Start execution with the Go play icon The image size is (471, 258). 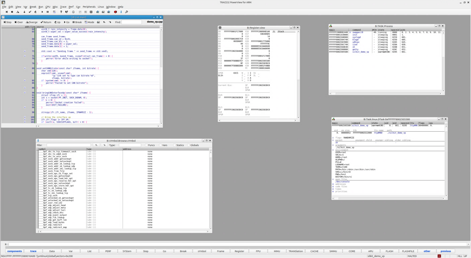[x=42, y=12]
